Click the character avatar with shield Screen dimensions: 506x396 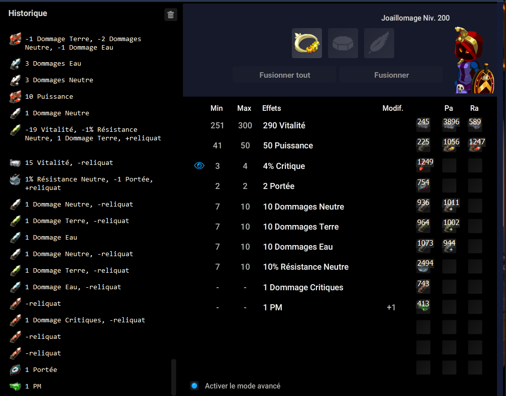pos(474,61)
